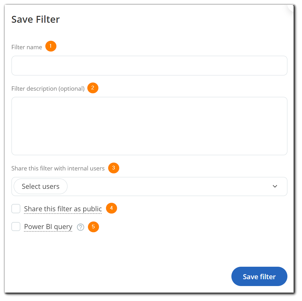Click marker 3 near internal users label

114,168
